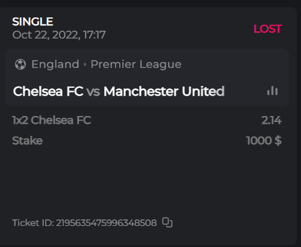The height and width of the screenshot is (247, 301).
Task: Select the England breadcrumb link
Action: point(55,64)
